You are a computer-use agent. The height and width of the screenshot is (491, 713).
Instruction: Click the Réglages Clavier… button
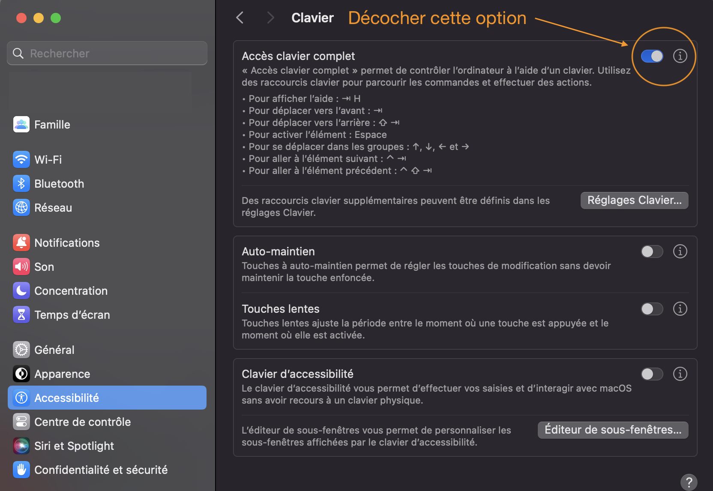(x=634, y=200)
